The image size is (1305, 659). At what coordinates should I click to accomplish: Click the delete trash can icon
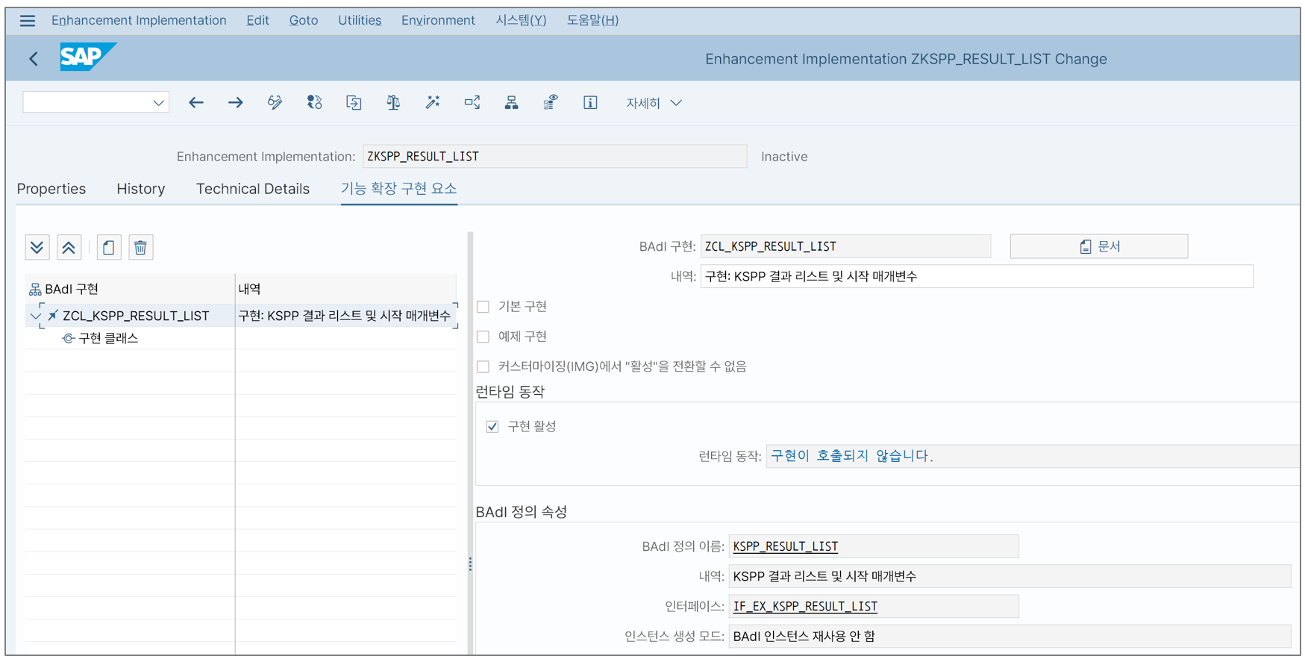coord(140,247)
